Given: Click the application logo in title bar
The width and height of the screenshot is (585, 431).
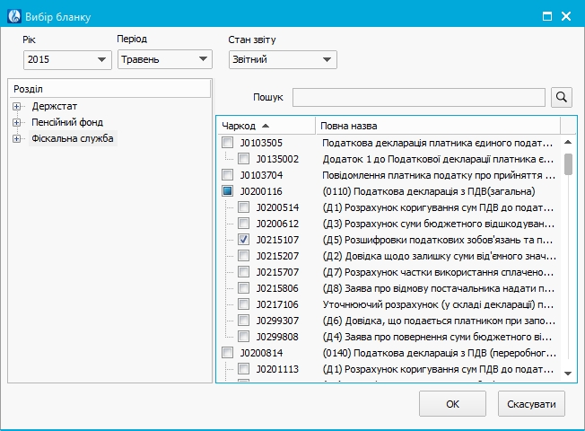Looking at the screenshot, I should (x=13, y=15).
